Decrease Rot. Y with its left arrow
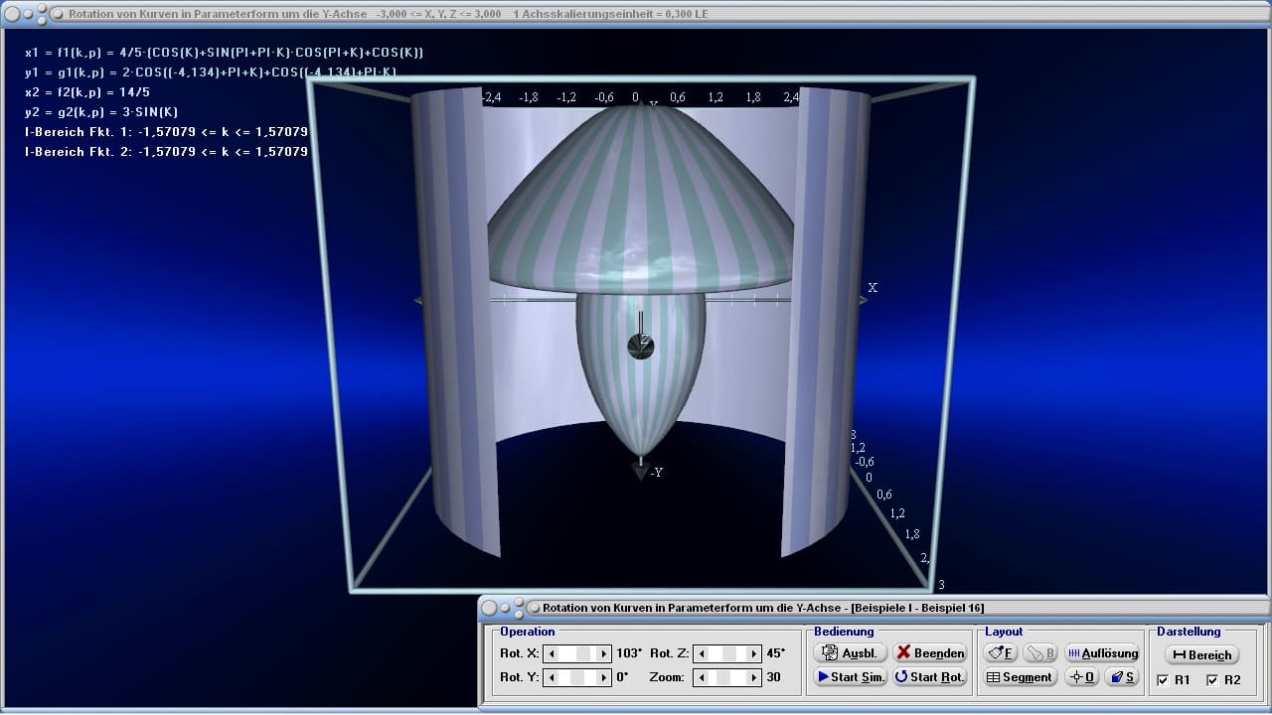The image size is (1272, 715). pyautogui.click(x=553, y=677)
